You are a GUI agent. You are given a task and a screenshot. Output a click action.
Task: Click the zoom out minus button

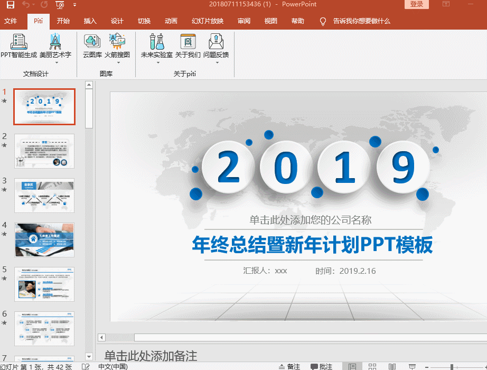427,367
